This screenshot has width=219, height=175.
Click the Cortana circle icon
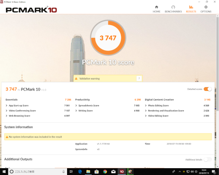(11, 172)
